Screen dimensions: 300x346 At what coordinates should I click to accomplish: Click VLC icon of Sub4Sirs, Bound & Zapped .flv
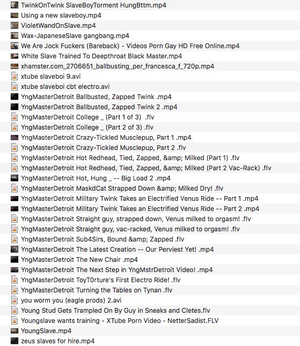coord(14,239)
